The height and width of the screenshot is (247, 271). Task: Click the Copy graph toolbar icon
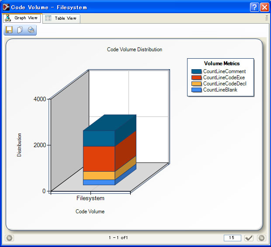[20, 30]
